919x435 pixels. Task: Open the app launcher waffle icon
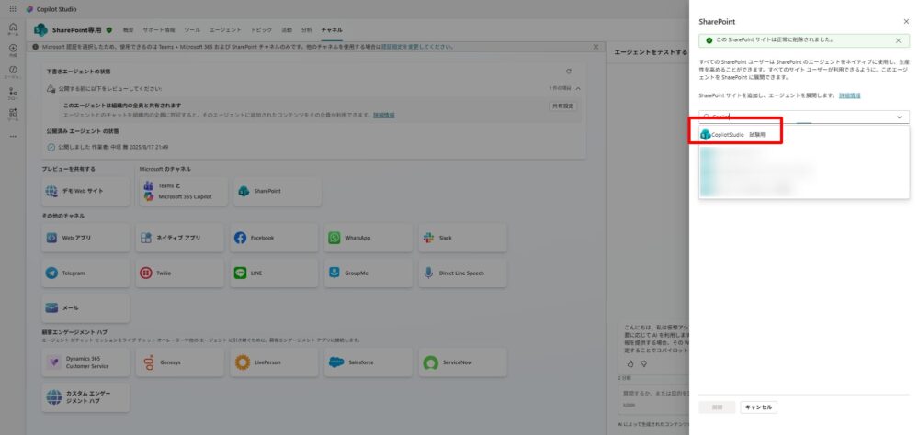click(x=13, y=8)
